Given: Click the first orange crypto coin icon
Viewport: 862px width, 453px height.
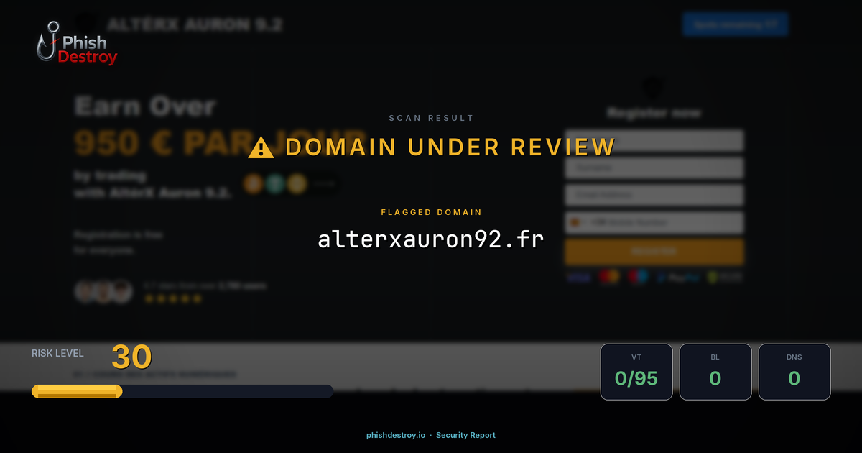Looking at the screenshot, I should click(x=253, y=184).
